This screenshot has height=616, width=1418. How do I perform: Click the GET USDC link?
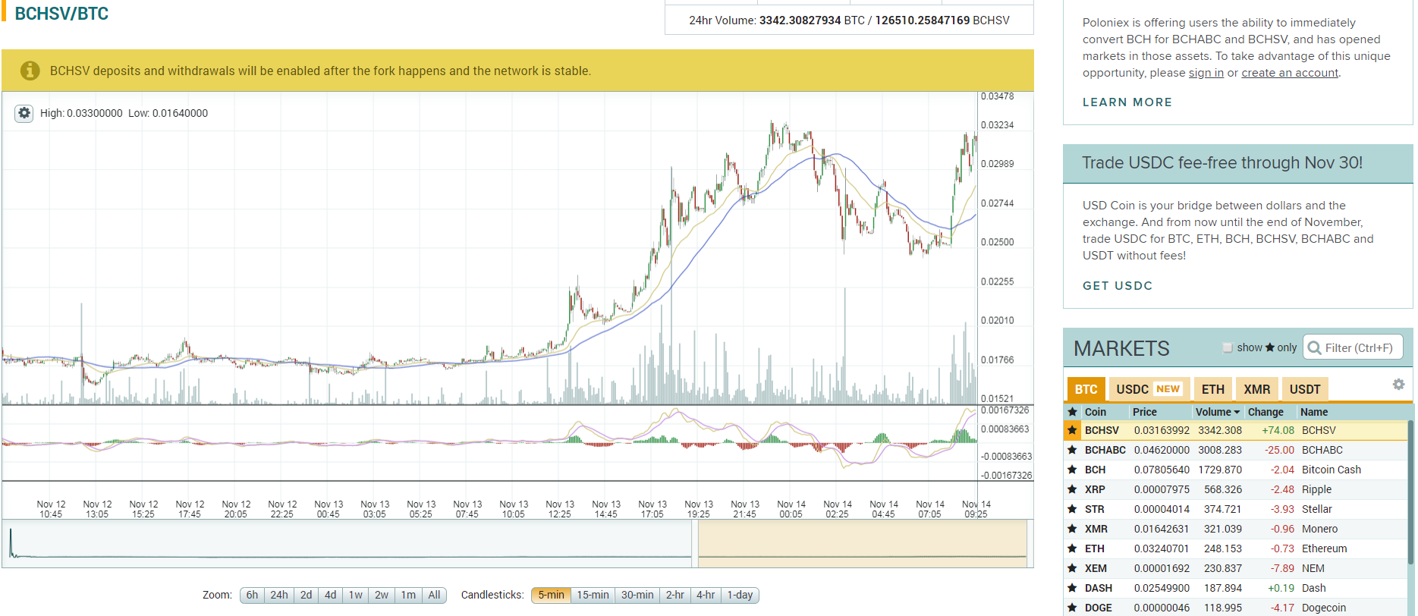[1117, 286]
